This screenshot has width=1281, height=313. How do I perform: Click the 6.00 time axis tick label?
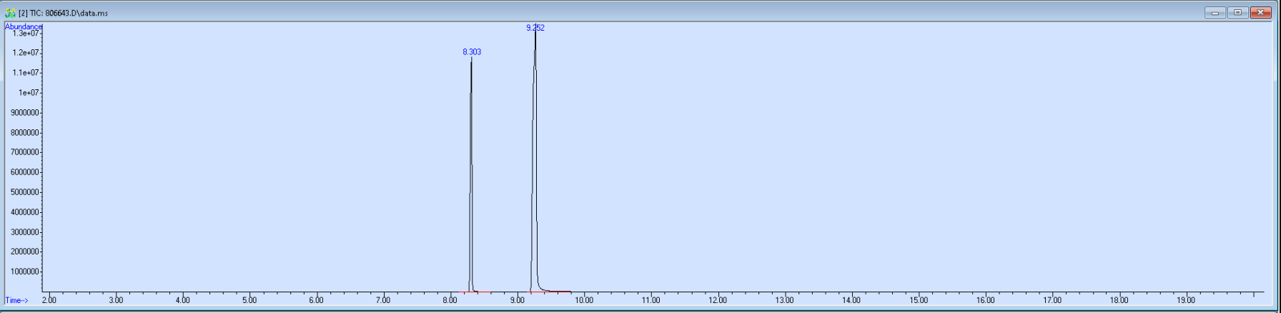[317, 301]
